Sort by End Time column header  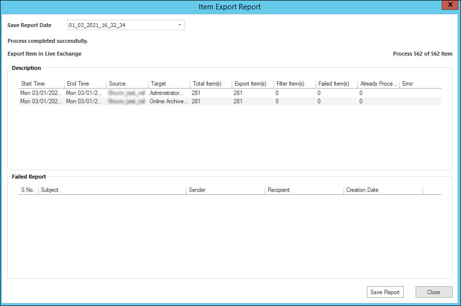pyautogui.click(x=85, y=84)
